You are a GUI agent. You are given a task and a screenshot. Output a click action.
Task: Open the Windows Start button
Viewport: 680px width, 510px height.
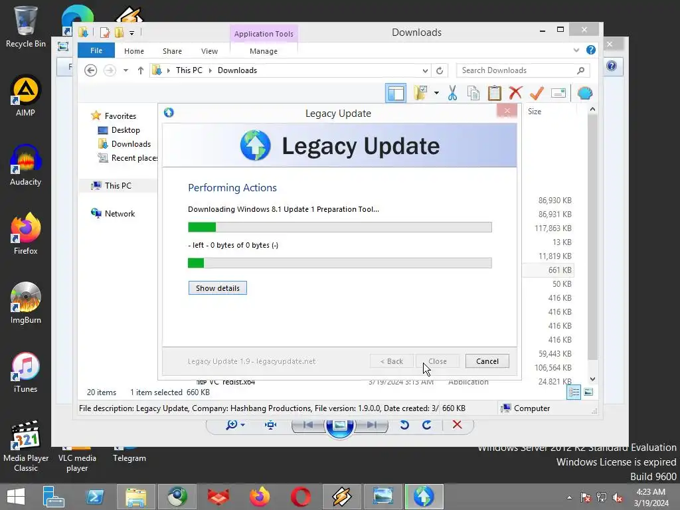[16, 497]
